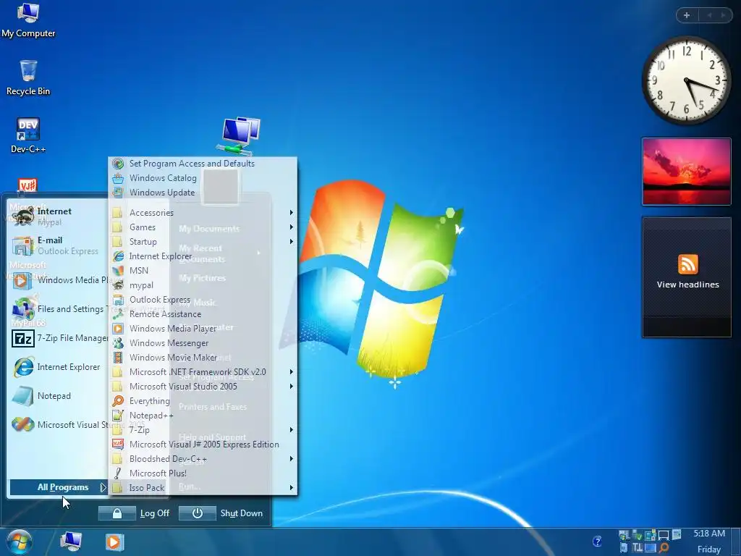
Task: Open Outlook Express in All Programs list
Action: click(203, 299)
